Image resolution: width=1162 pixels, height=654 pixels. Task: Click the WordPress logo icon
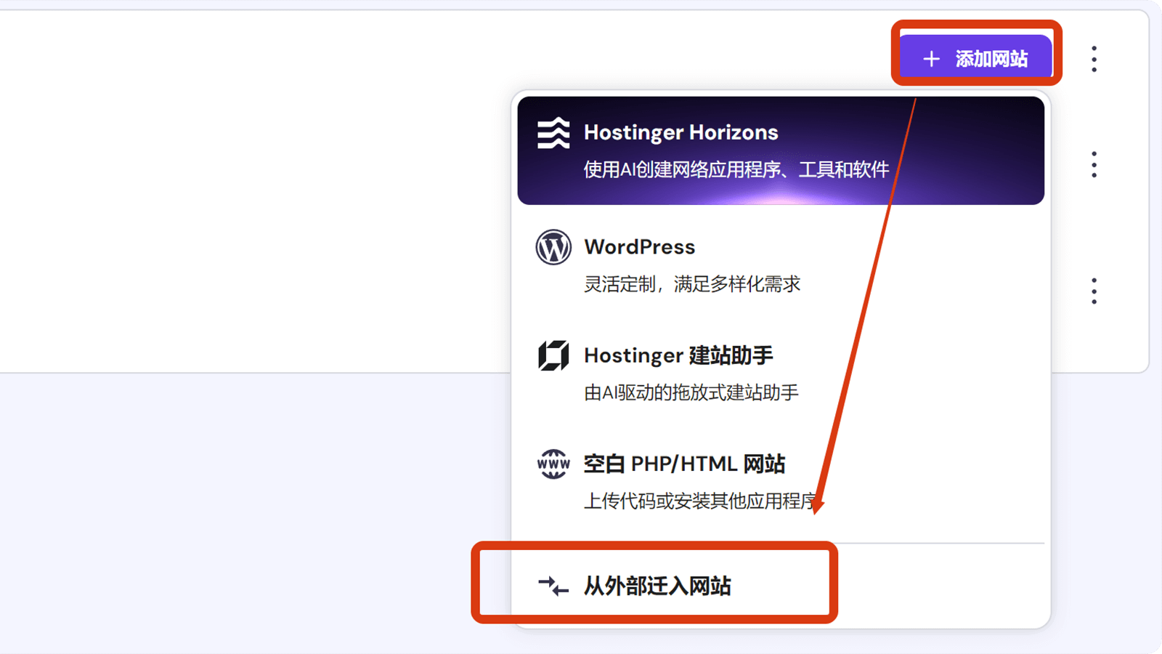point(553,247)
